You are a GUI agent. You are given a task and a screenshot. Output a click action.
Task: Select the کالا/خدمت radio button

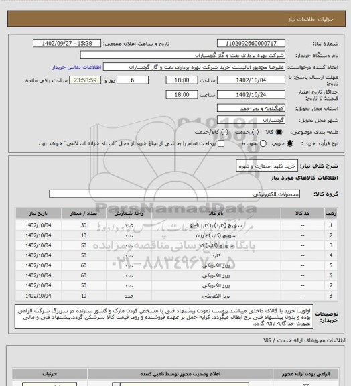point(224,132)
